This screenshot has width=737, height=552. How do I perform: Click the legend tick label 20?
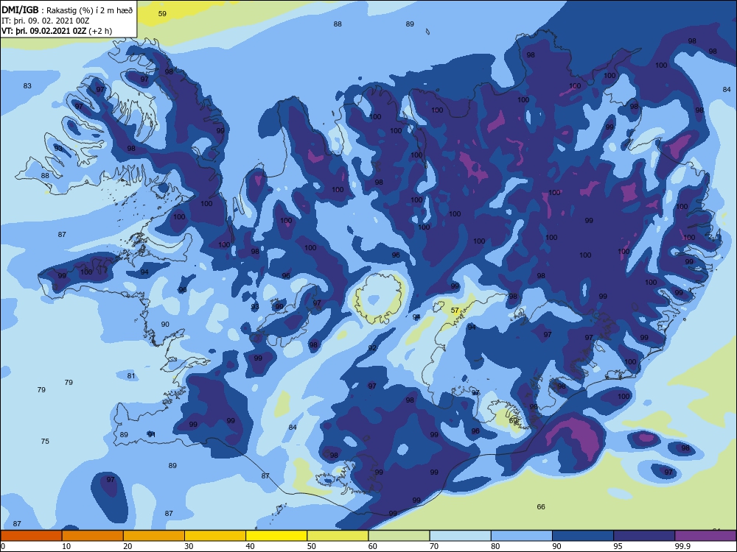tap(128, 546)
